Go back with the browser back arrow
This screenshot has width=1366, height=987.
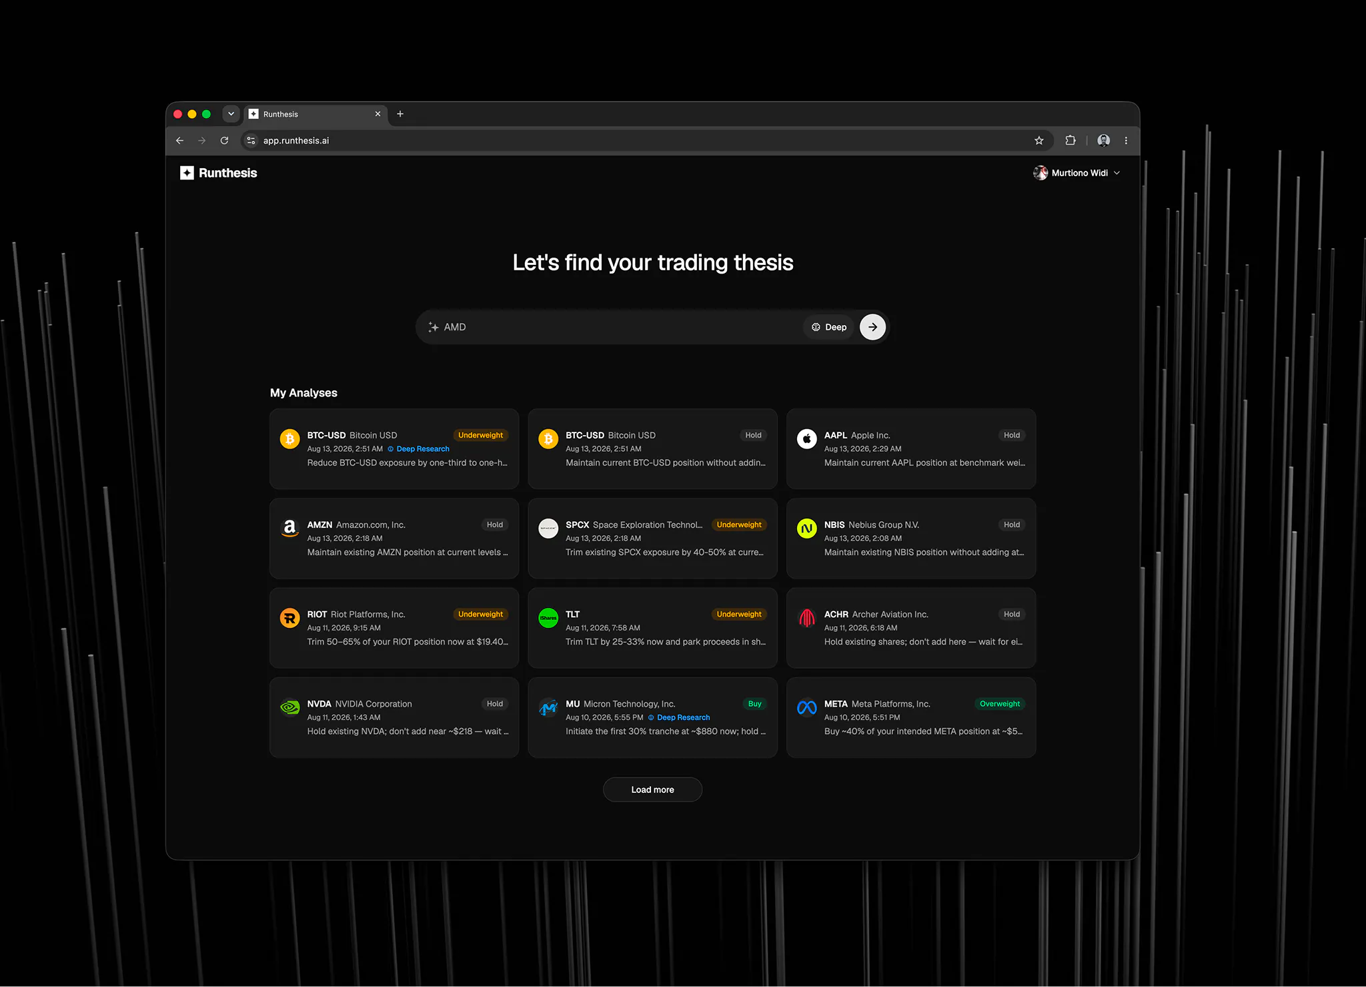coord(179,141)
